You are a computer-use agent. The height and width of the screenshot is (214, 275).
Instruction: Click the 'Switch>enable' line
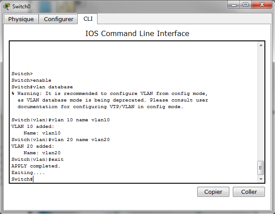[x=31, y=80]
